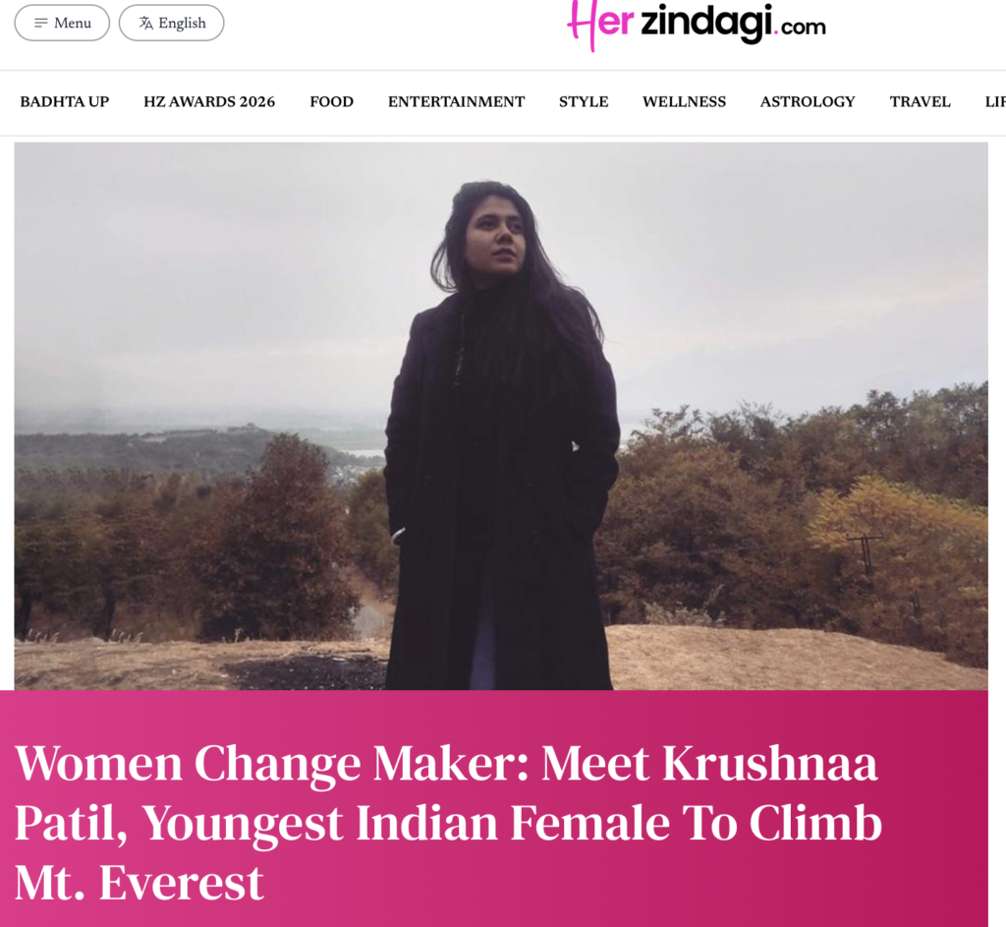The image size is (1006, 927).
Task: Select the FOOD category
Action: 332,101
